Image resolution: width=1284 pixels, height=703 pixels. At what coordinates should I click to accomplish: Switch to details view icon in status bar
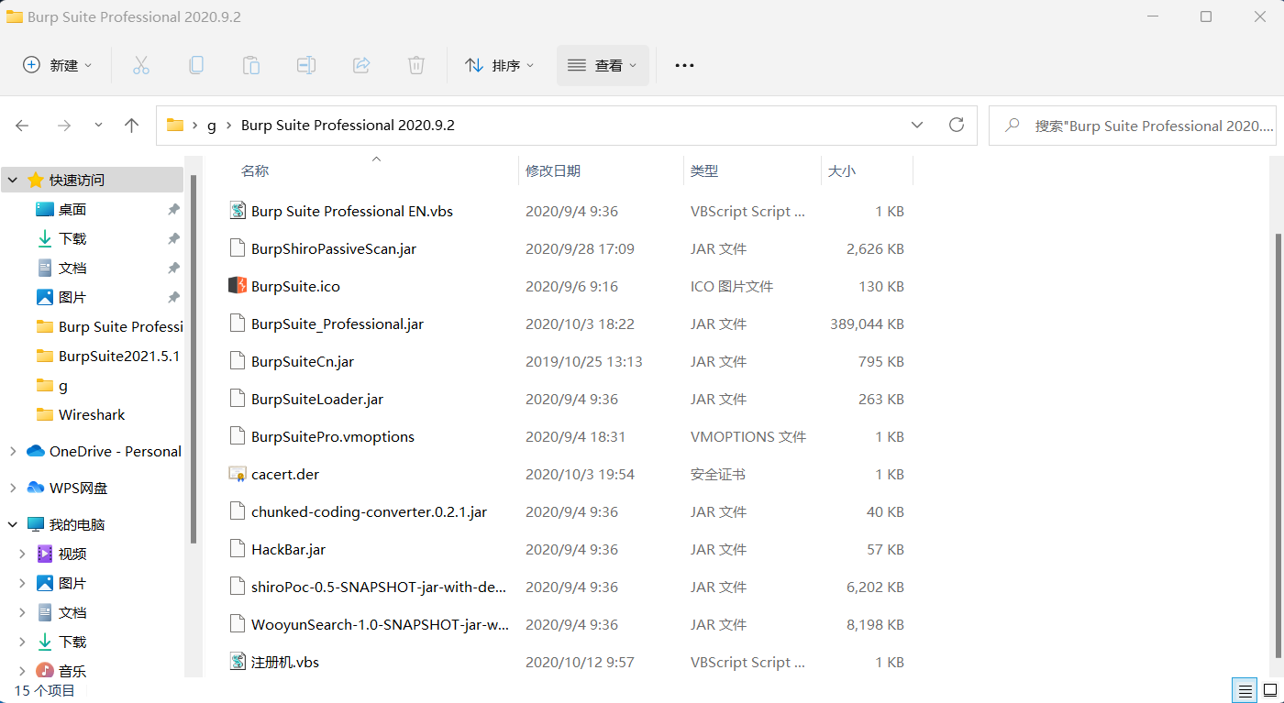[x=1244, y=690]
